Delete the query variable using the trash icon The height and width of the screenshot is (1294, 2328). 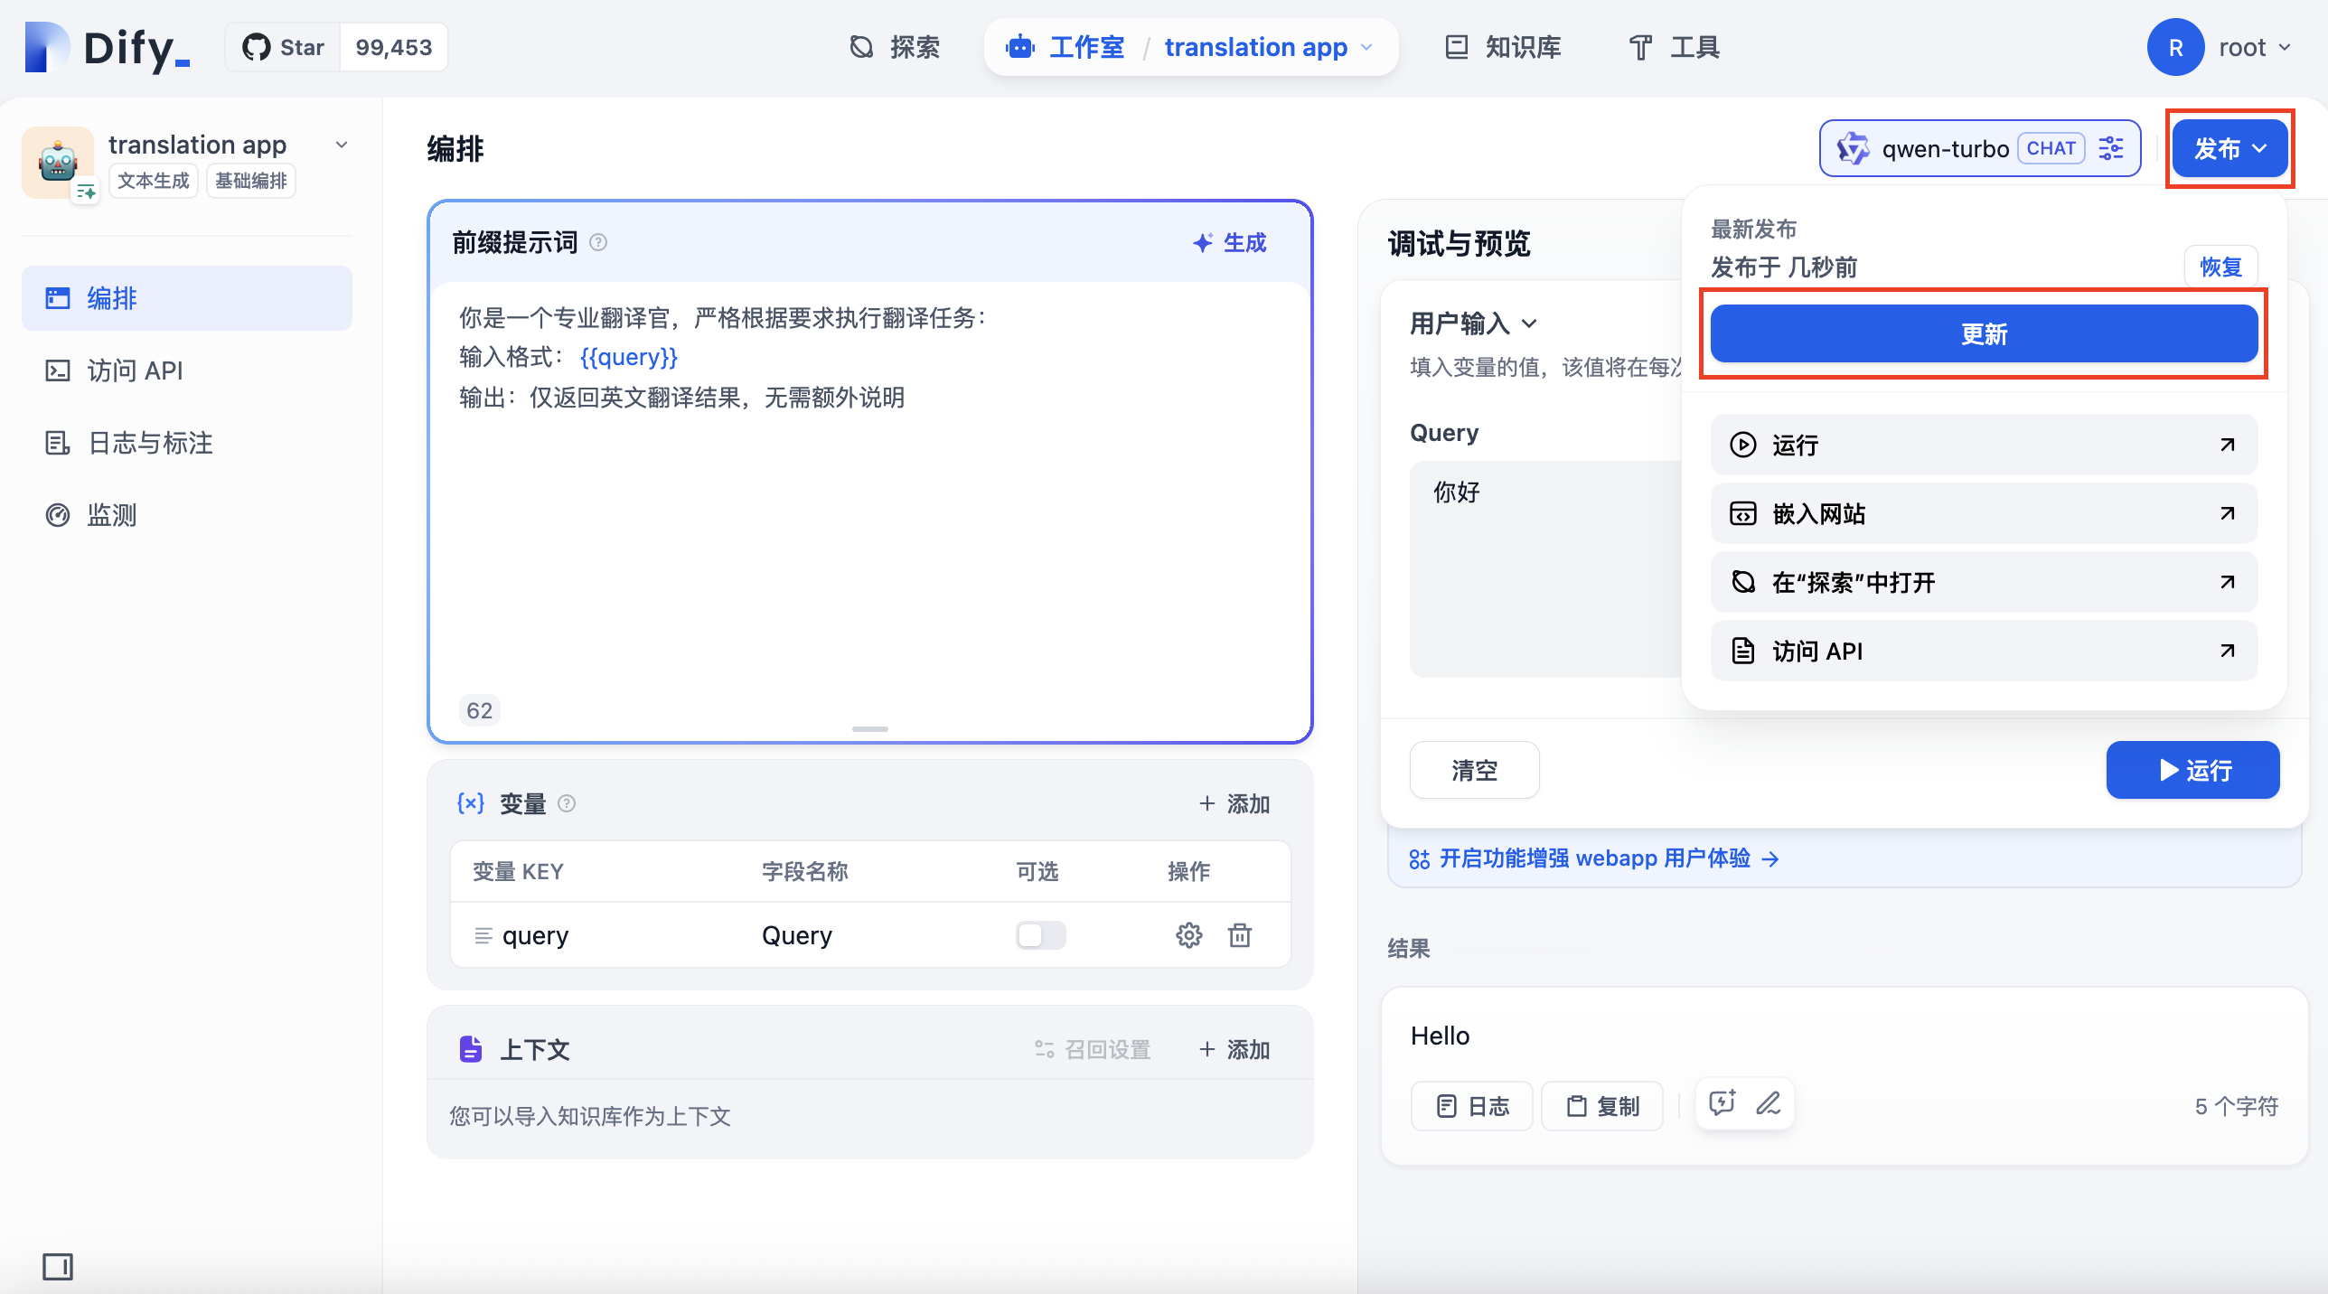(1240, 935)
